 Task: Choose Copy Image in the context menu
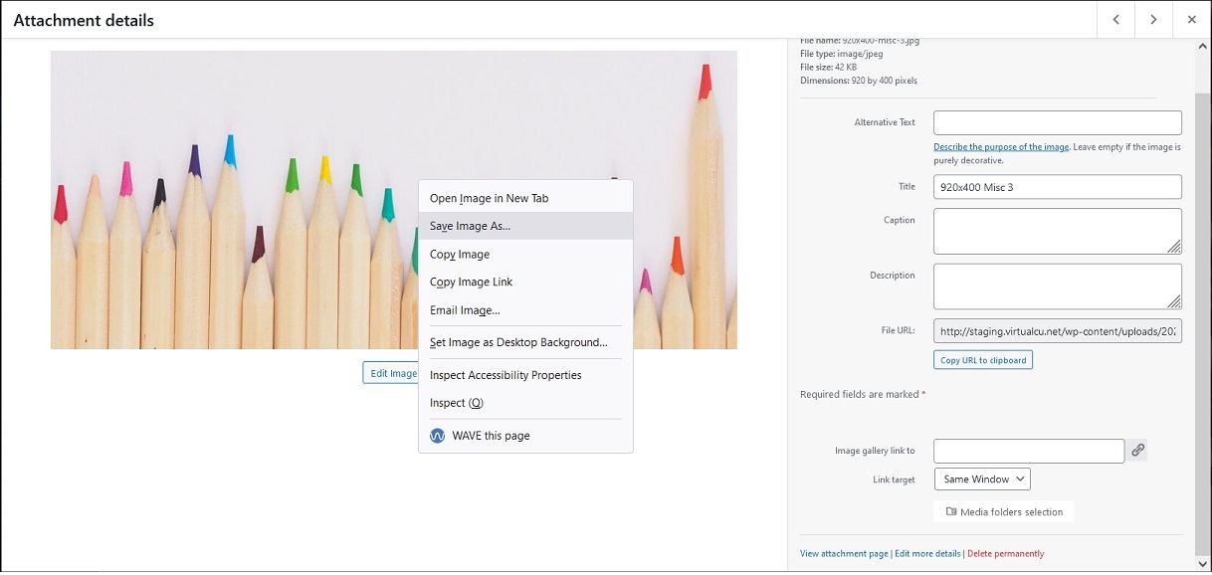pyautogui.click(x=460, y=254)
